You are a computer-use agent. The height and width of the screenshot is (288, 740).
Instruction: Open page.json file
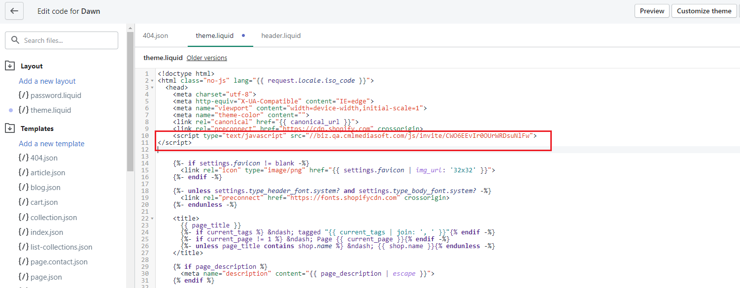pyautogui.click(x=46, y=277)
